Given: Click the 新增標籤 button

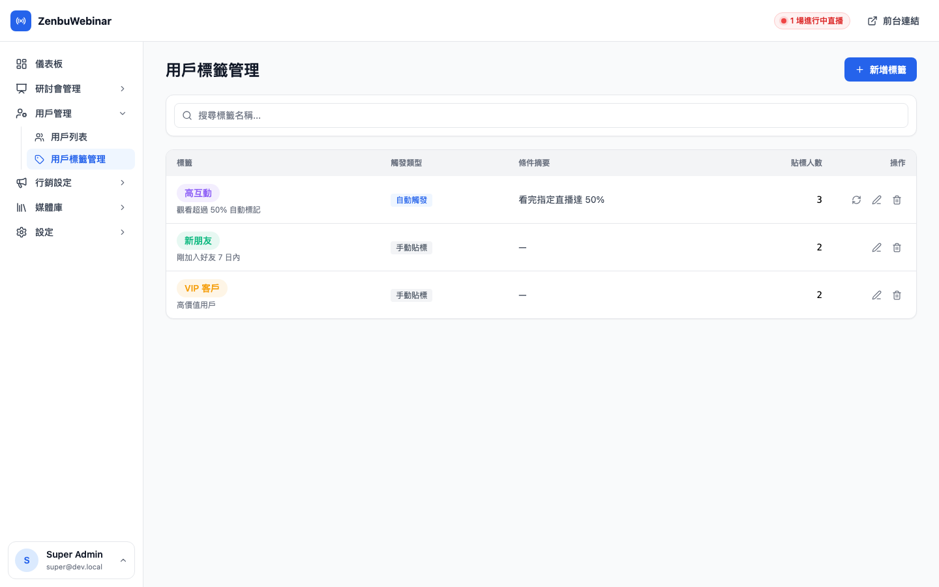Looking at the screenshot, I should 880,69.
